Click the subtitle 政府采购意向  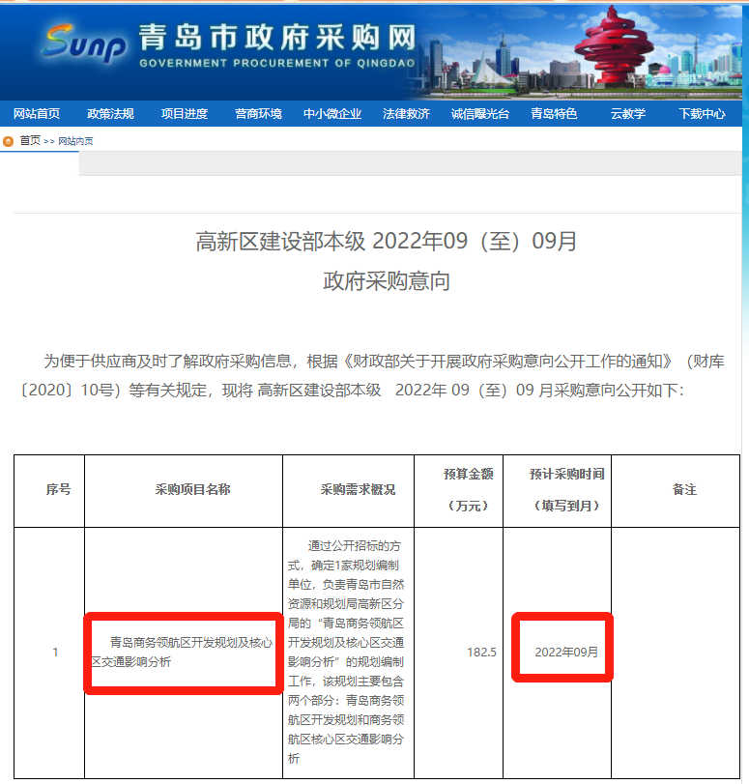pos(386,280)
